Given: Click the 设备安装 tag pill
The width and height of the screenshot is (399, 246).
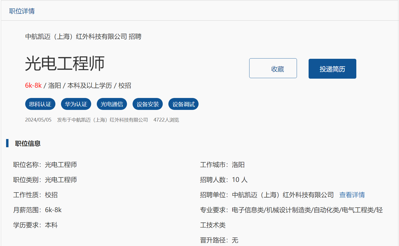Looking at the screenshot, I should pyautogui.click(x=148, y=104).
